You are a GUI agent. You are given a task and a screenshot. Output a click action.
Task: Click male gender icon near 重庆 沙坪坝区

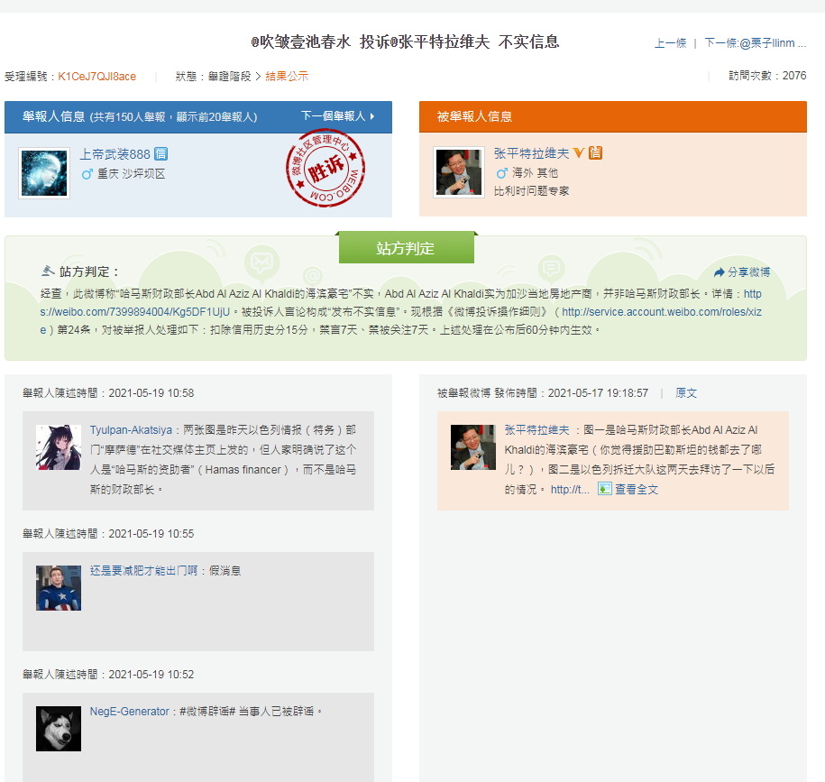point(87,174)
